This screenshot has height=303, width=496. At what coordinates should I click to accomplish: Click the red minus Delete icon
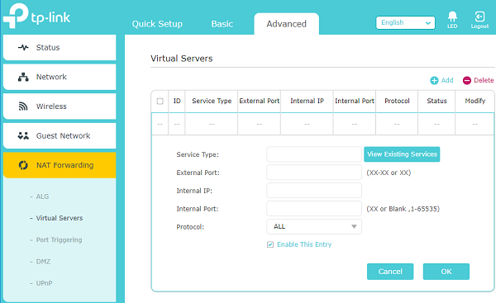tap(467, 81)
